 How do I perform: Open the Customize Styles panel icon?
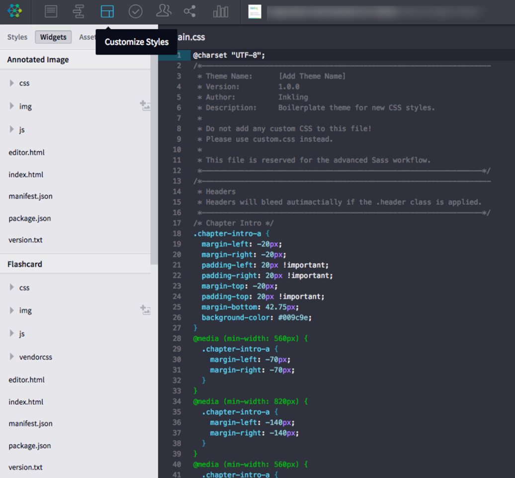(107, 11)
